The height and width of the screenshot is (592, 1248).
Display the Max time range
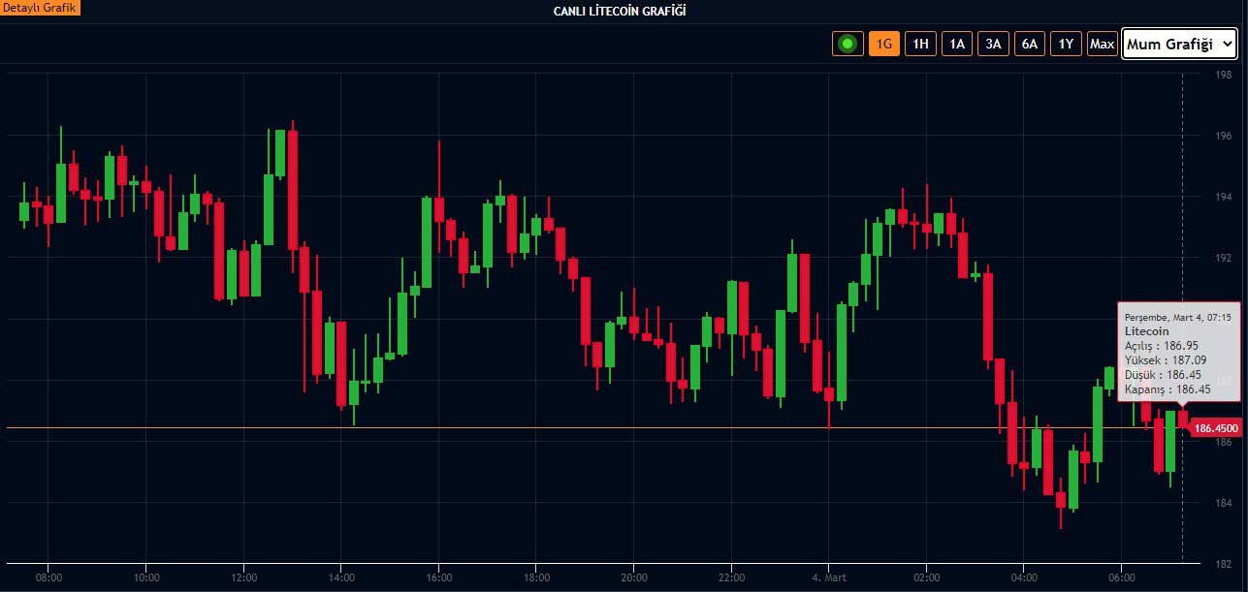[1102, 44]
